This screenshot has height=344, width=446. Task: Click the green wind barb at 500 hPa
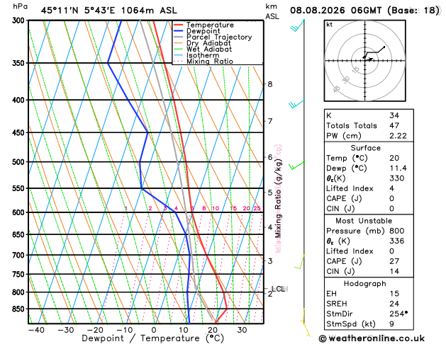(296, 166)
